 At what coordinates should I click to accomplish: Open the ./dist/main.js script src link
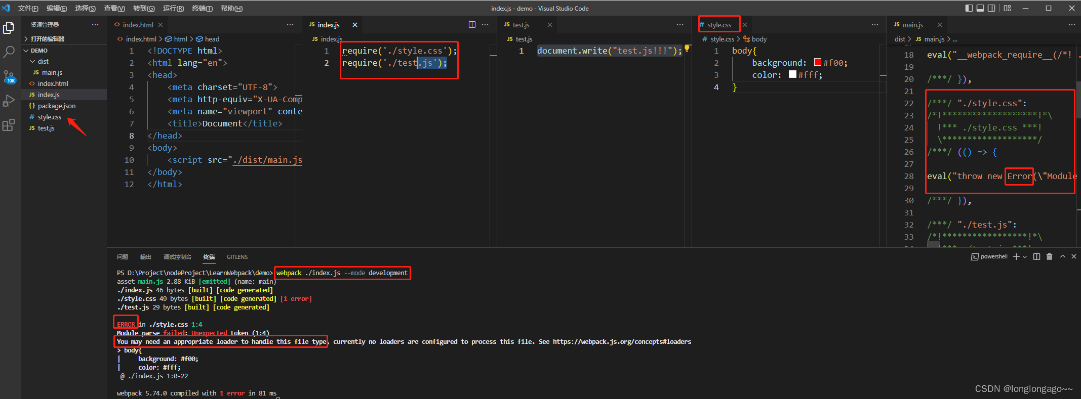pyautogui.click(x=267, y=160)
